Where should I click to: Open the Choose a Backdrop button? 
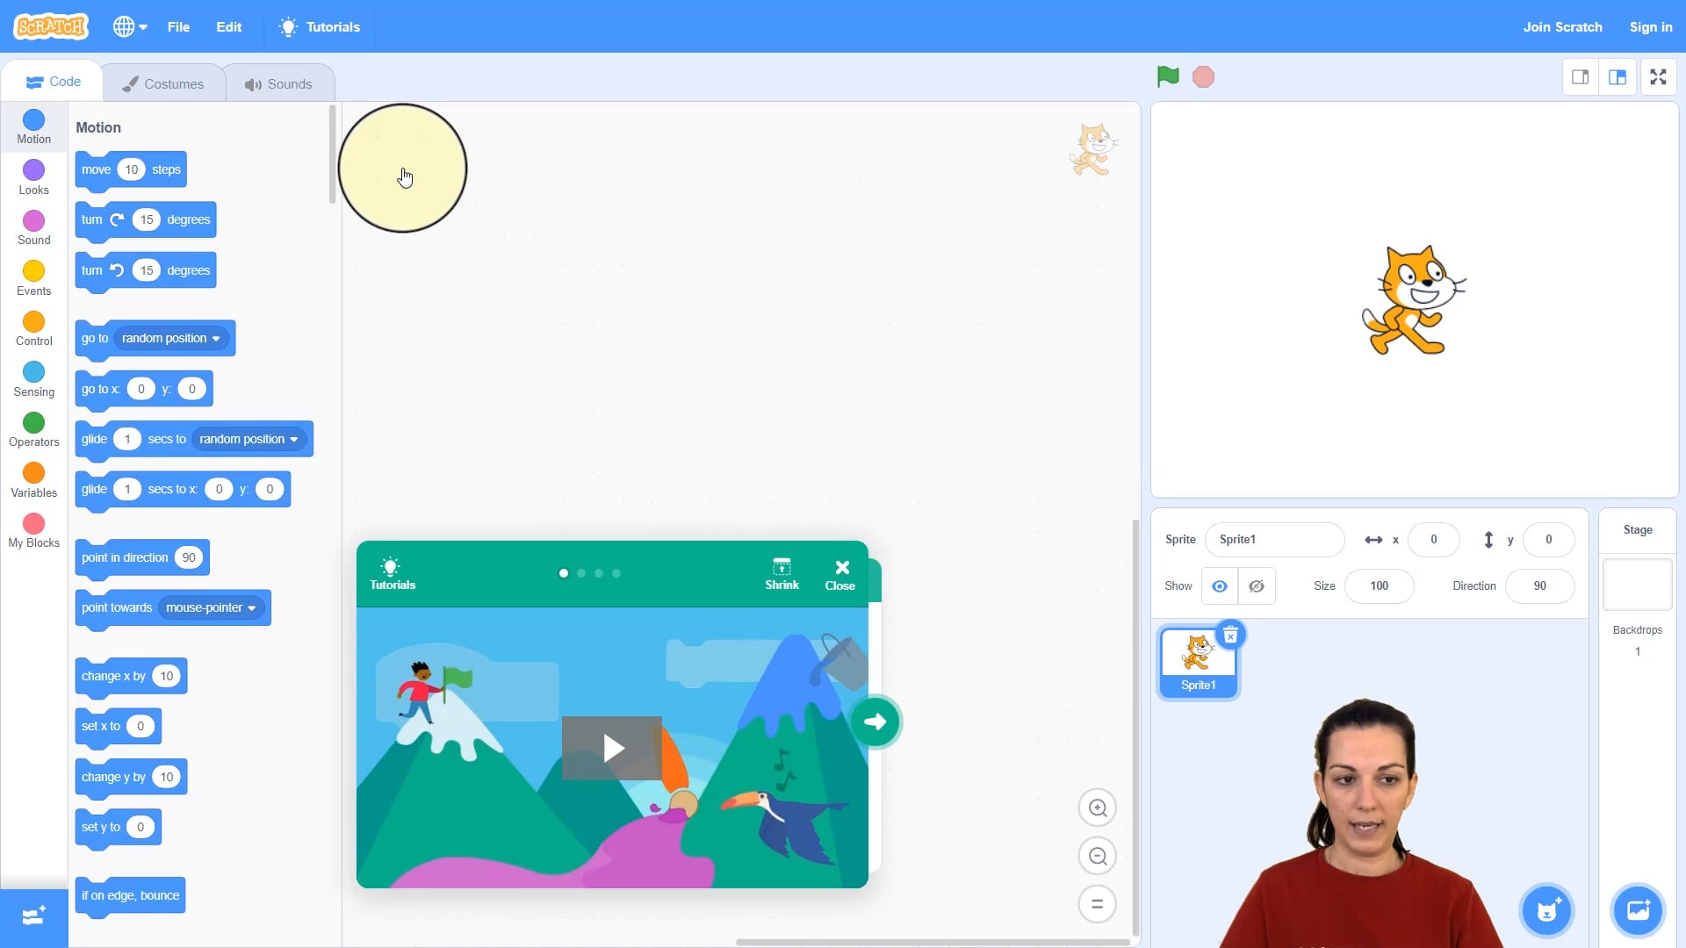tap(1637, 910)
